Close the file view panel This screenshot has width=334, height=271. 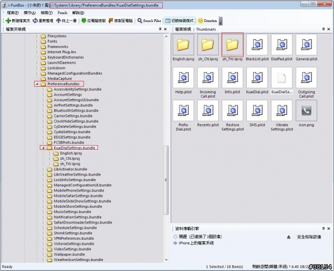(x=329, y=29)
